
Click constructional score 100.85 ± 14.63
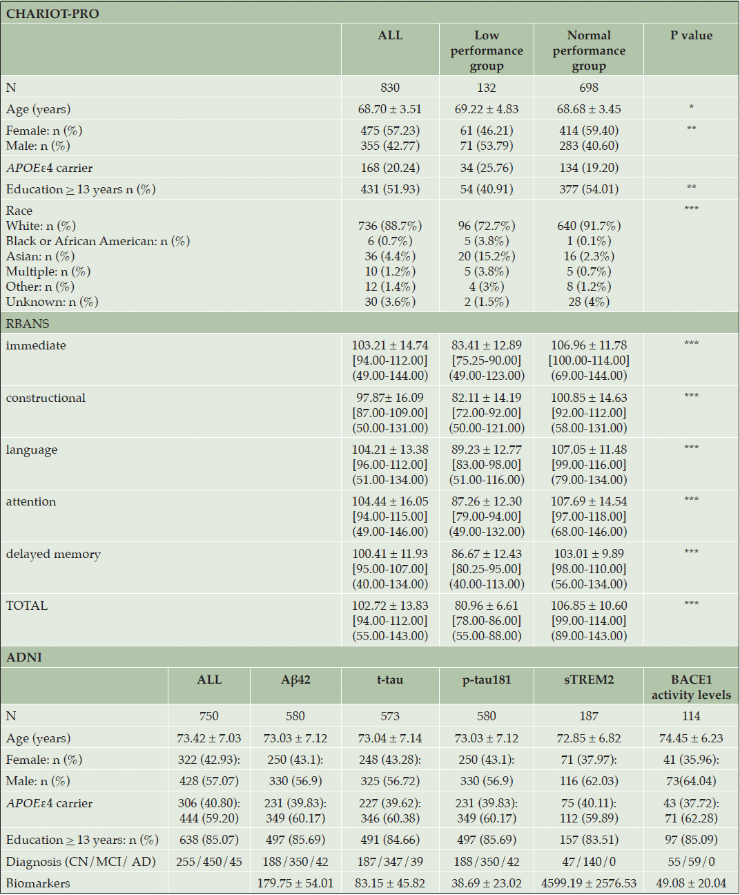point(589,398)
